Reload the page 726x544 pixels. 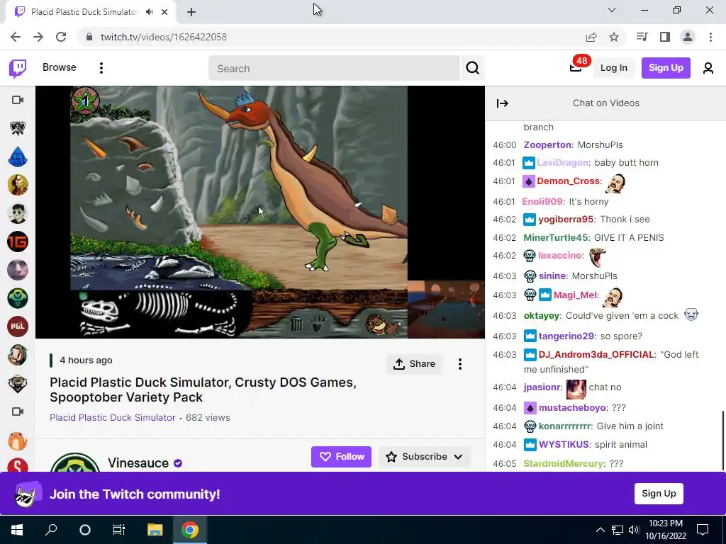(x=61, y=37)
